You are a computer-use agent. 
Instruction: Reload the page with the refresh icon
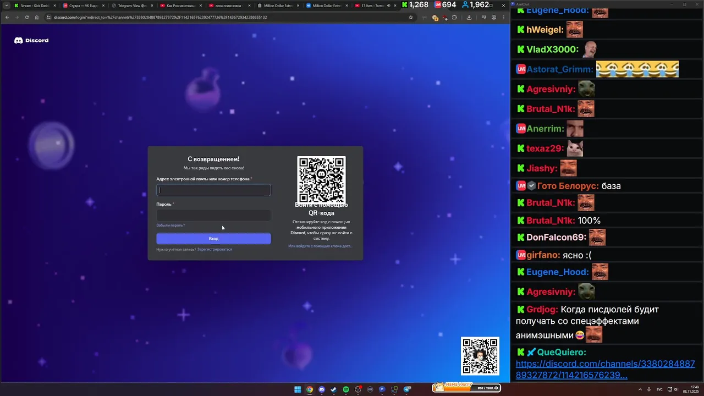[27, 17]
